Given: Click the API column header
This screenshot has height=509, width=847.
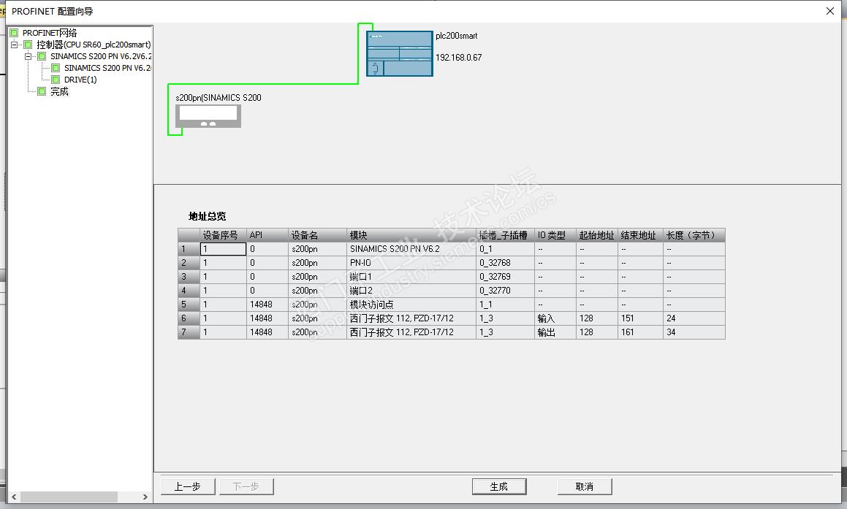Looking at the screenshot, I should coord(267,235).
